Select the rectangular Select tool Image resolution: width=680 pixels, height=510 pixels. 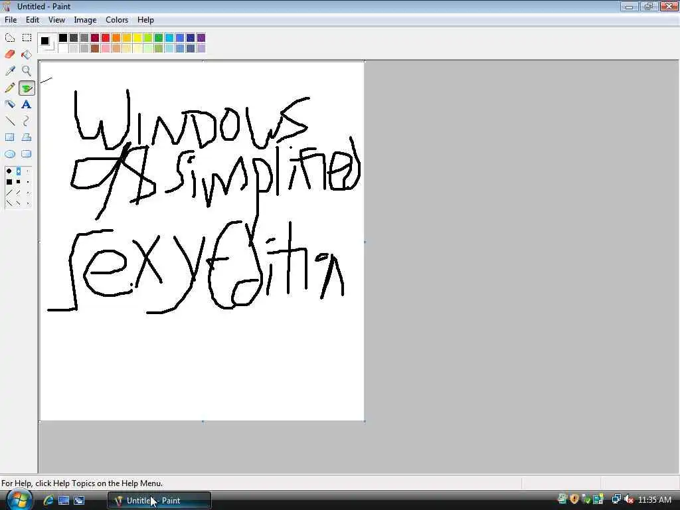(27, 38)
